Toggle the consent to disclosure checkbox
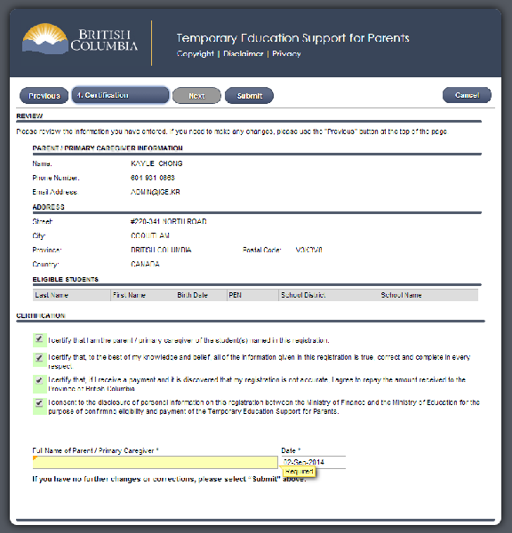The image size is (512, 533). (x=39, y=403)
